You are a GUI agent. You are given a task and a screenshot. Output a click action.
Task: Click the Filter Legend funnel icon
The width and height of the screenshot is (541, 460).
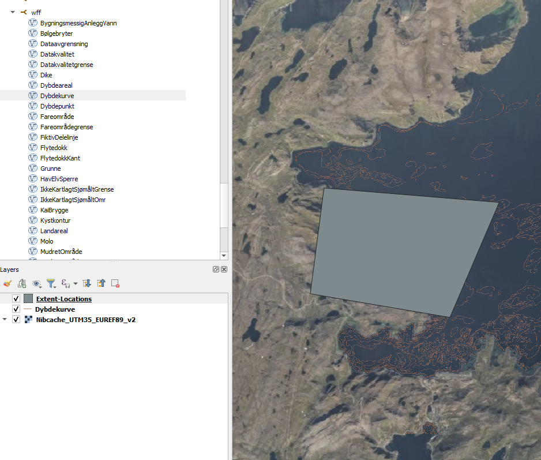click(51, 283)
